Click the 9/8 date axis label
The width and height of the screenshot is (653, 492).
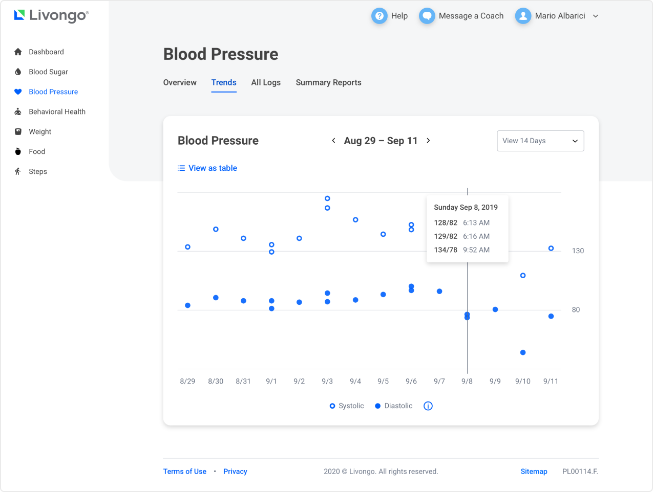[467, 382]
